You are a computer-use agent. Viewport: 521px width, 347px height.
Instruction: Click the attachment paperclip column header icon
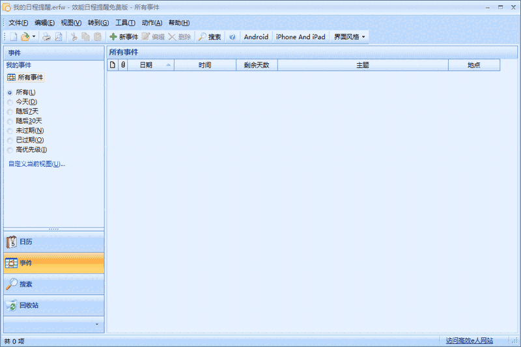coord(123,65)
